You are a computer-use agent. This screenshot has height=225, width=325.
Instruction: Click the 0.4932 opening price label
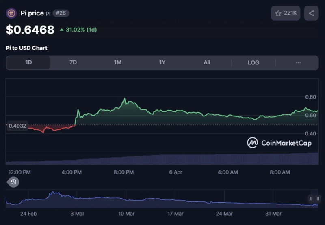[x=17, y=126]
